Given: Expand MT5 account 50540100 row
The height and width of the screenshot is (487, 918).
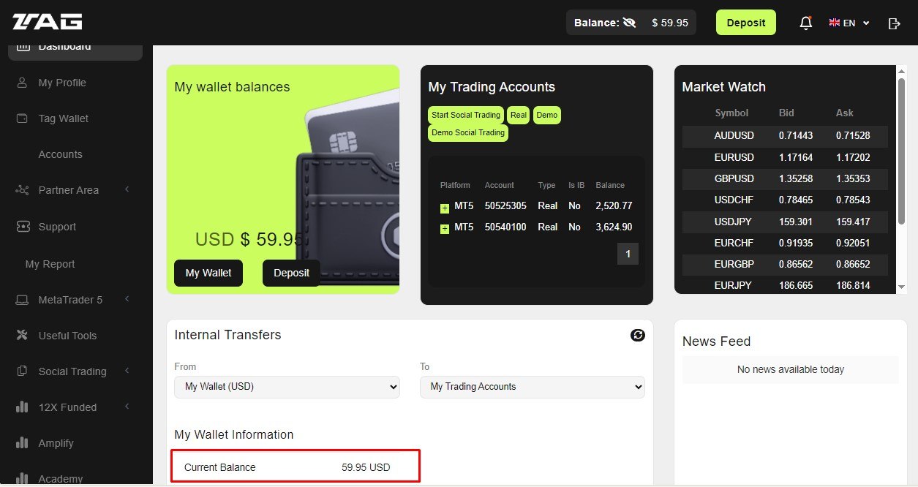Looking at the screenshot, I should 445,229.
